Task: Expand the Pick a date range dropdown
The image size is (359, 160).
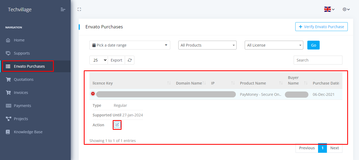Action: point(130,45)
